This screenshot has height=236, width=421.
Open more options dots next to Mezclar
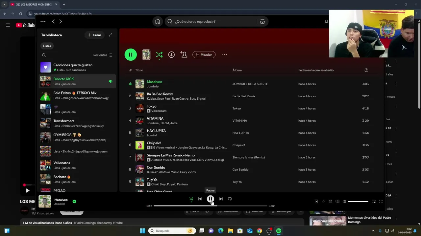click(224, 55)
